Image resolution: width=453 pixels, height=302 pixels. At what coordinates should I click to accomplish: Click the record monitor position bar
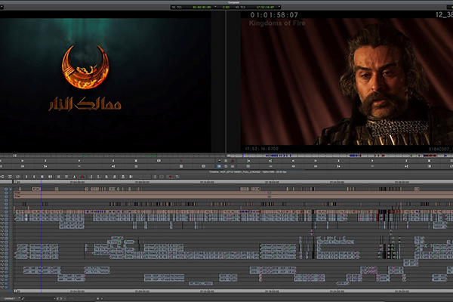click(340, 156)
